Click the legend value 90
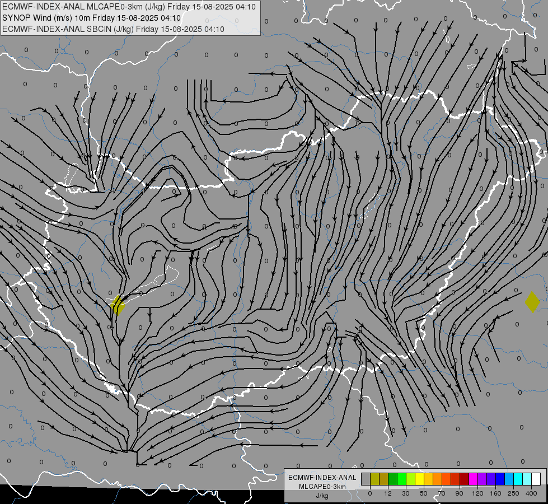The width and height of the screenshot is (548, 504). click(459, 493)
